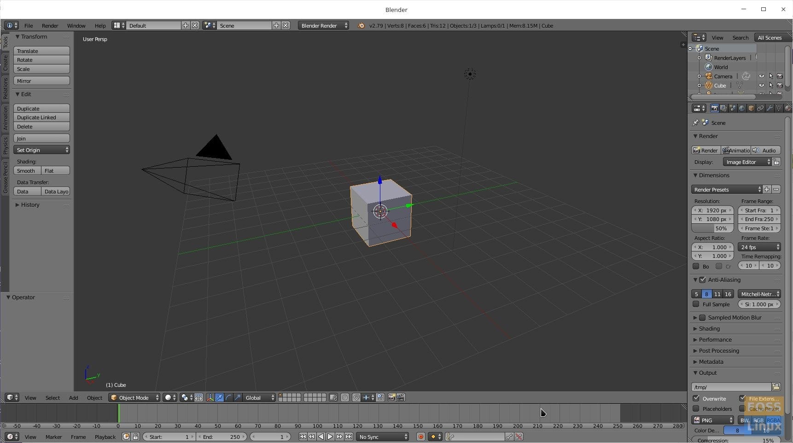
Task: Expand the Performance panel
Action: [715, 339]
